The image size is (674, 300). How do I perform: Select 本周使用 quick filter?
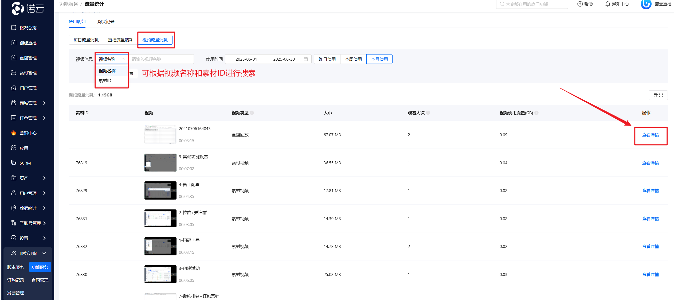coord(353,59)
